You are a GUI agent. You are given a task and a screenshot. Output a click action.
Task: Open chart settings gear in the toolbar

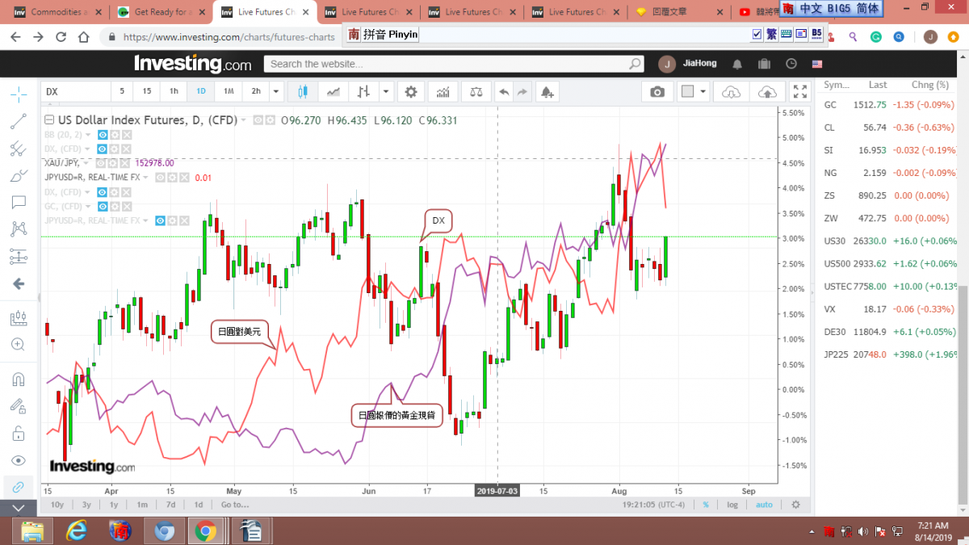click(411, 92)
